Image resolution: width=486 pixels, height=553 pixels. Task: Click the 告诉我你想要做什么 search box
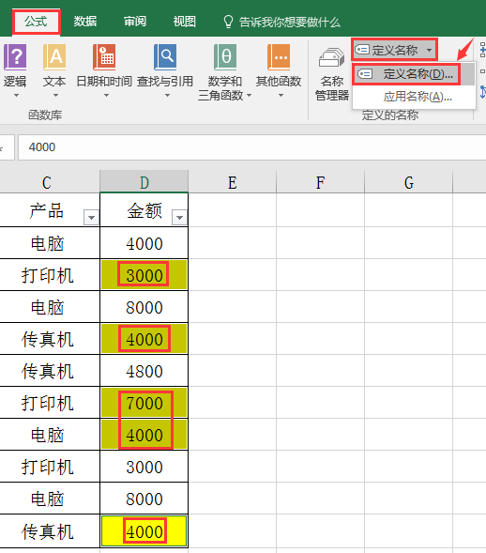click(289, 23)
